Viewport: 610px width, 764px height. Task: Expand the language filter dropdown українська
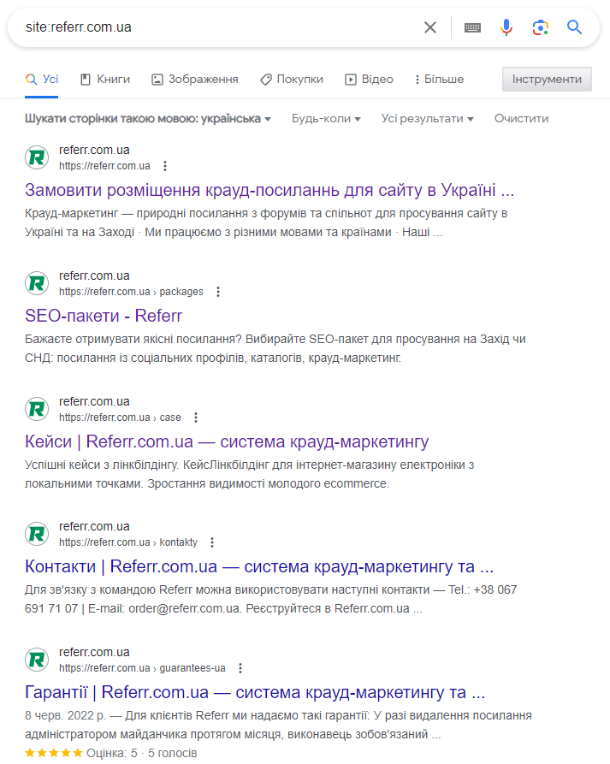(148, 119)
